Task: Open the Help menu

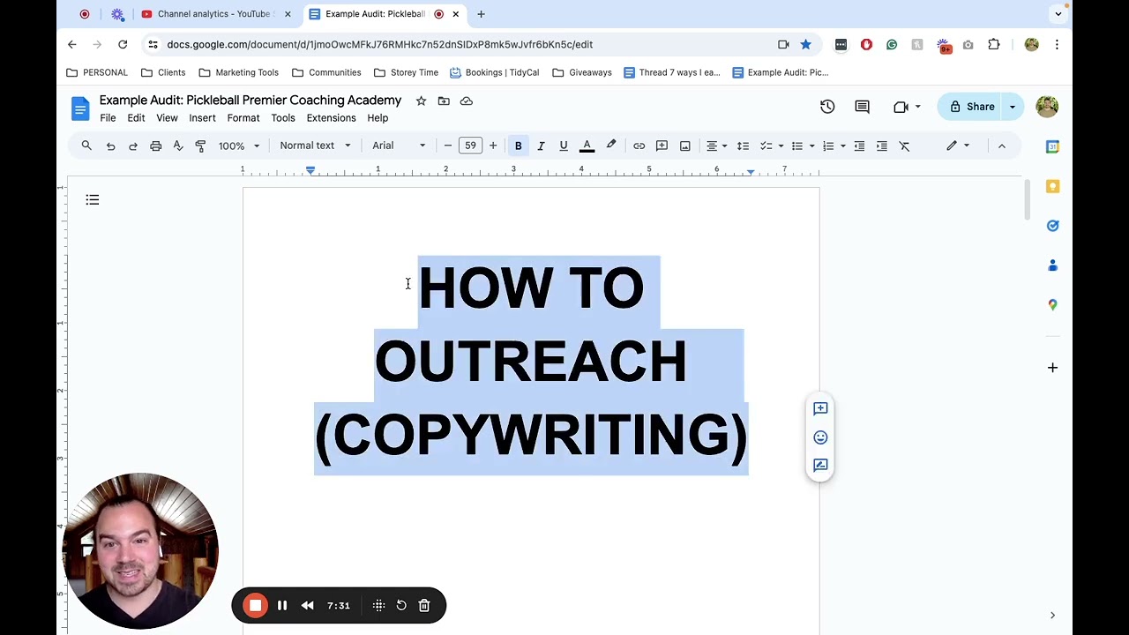Action: tap(378, 118)
